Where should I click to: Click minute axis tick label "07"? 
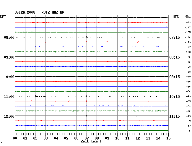[87, 138]
